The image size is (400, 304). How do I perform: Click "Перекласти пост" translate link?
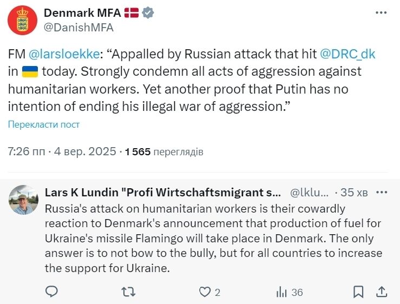point(44,124)
